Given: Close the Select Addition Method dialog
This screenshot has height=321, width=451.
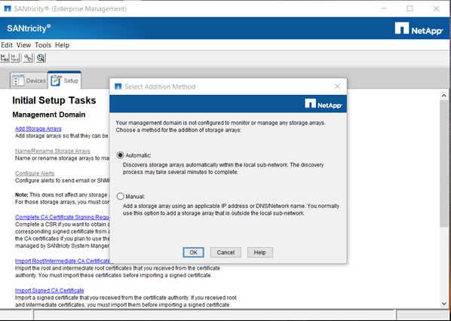Looking at the screenshot, I should [x=337, y=87].
